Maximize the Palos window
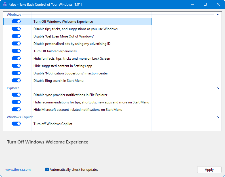Viewport: 225px width, 177px height. 205,4
